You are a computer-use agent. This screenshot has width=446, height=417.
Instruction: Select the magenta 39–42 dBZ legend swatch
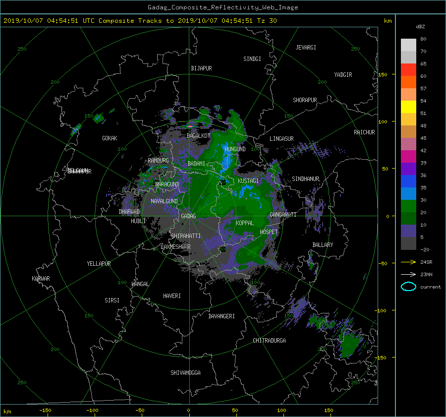[x=408, y=157]
